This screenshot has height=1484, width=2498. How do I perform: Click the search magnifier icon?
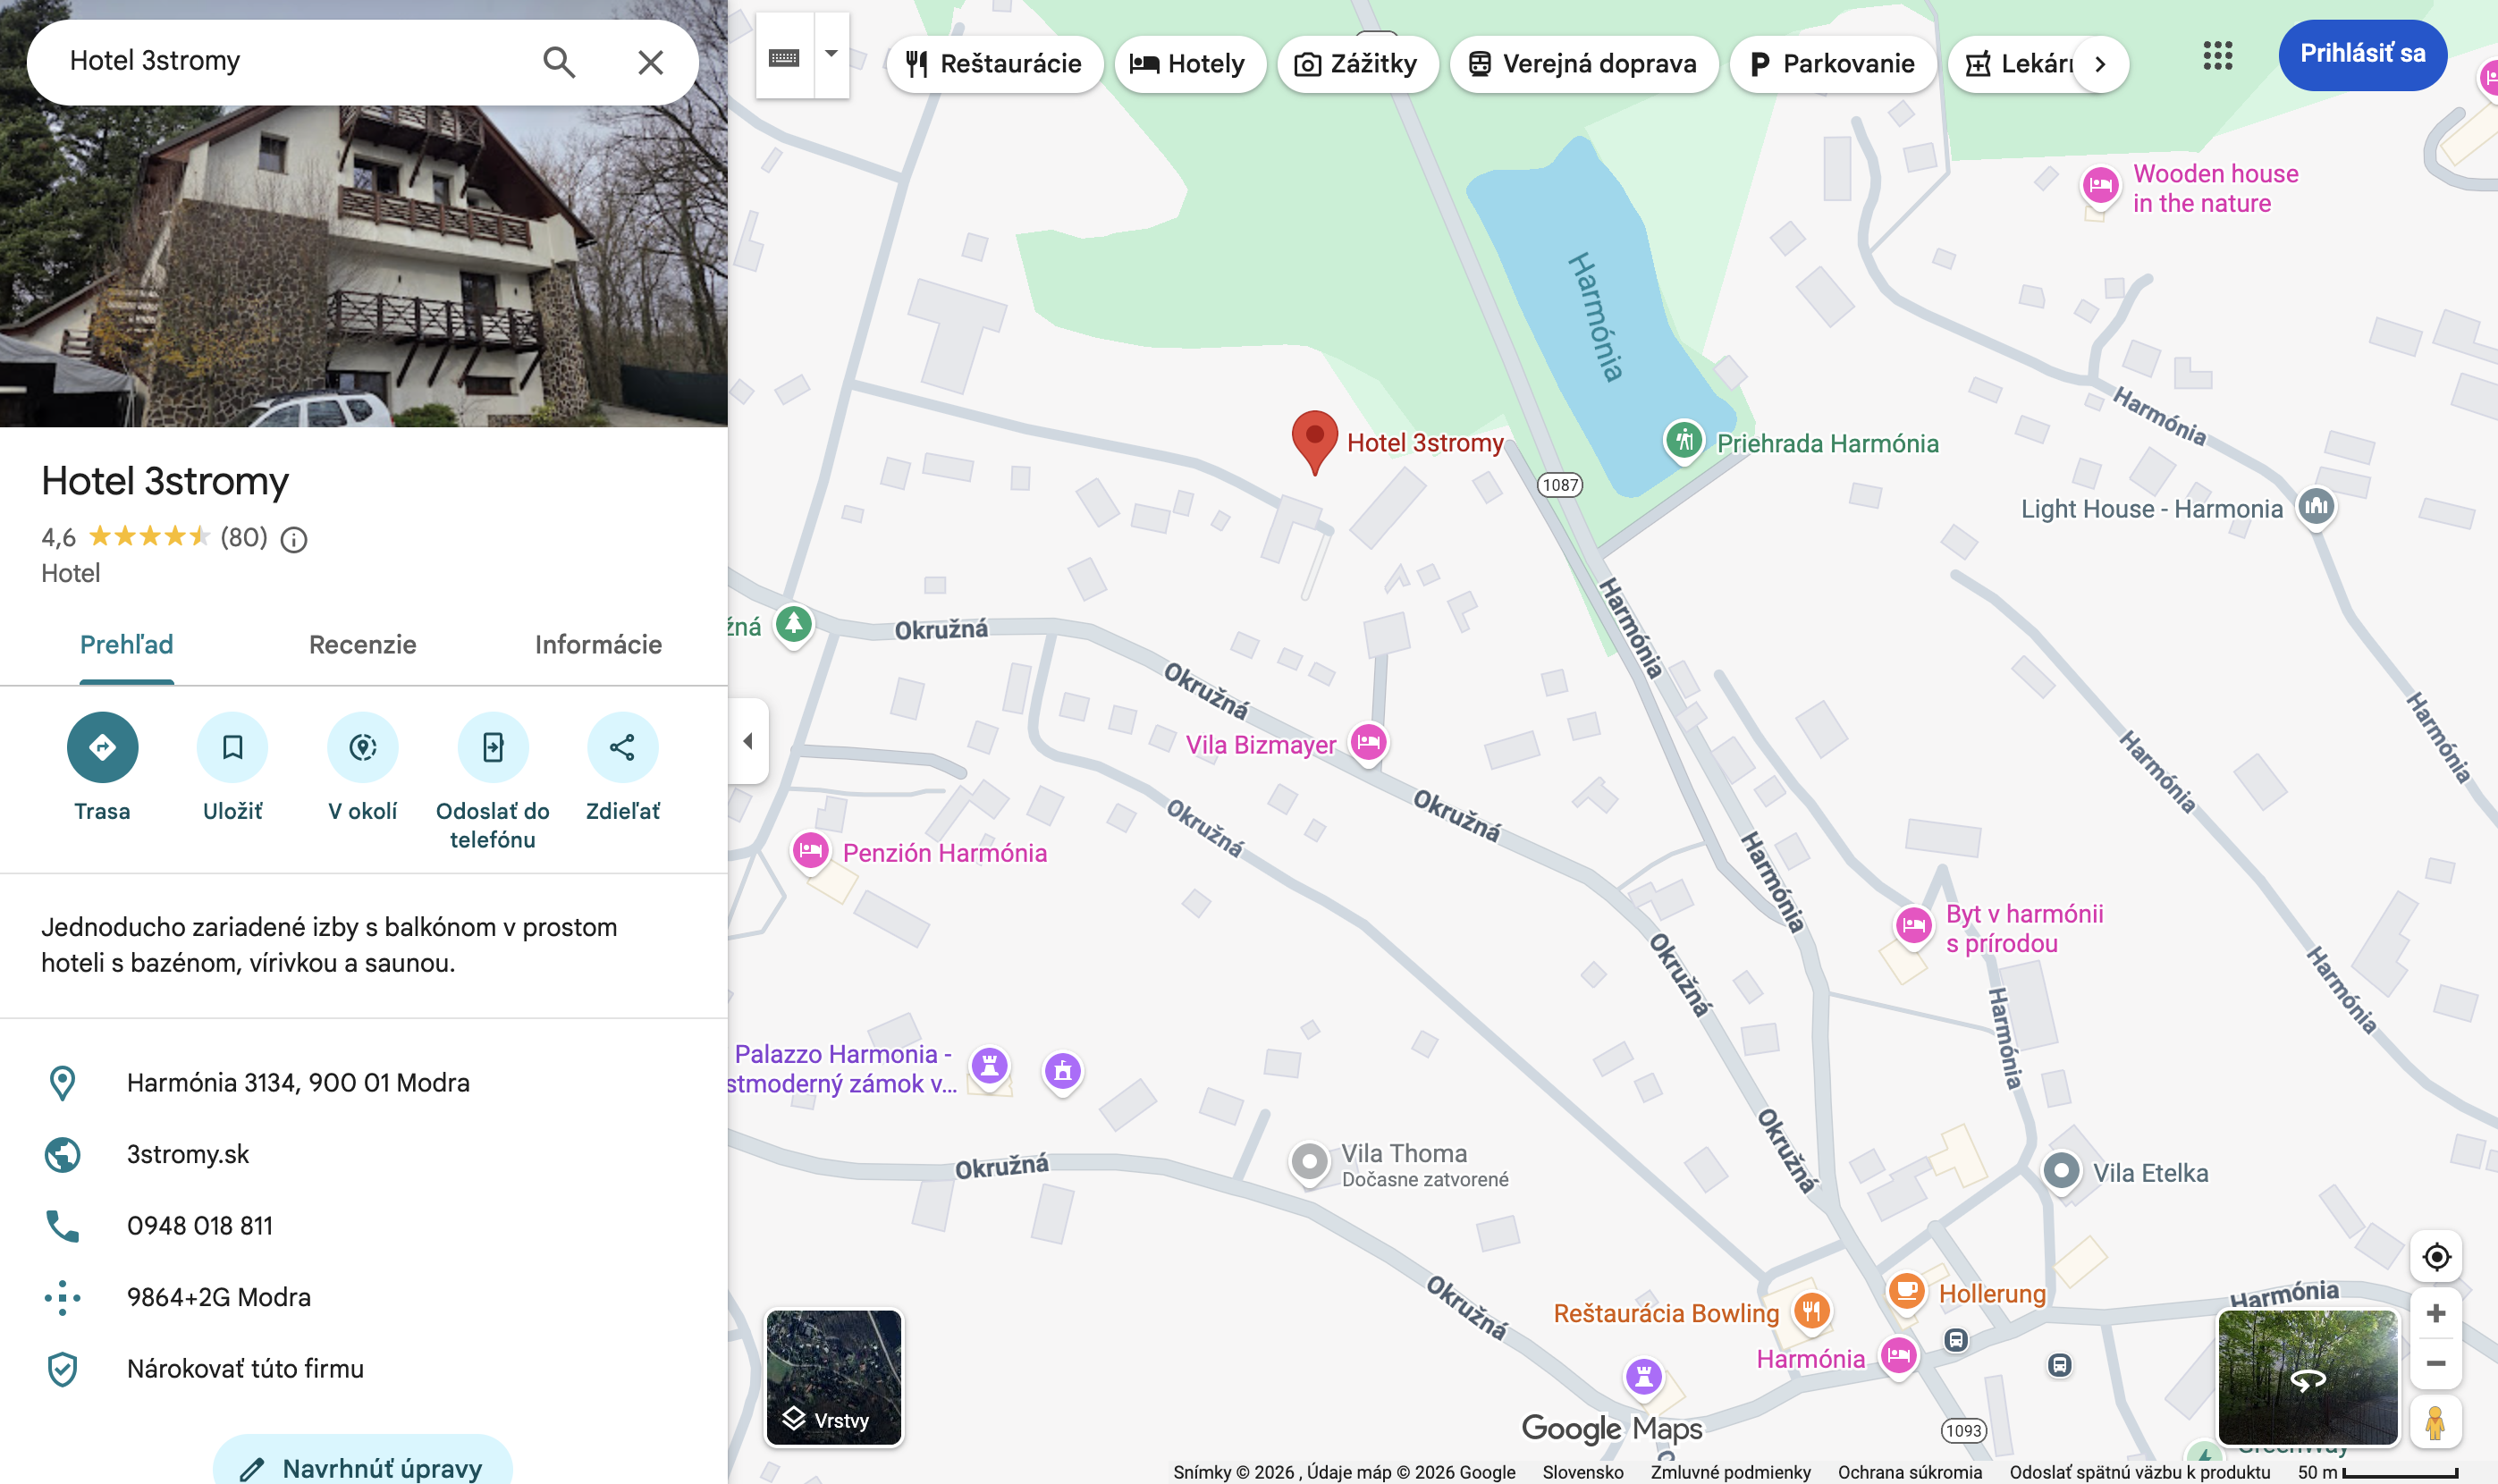559,62
